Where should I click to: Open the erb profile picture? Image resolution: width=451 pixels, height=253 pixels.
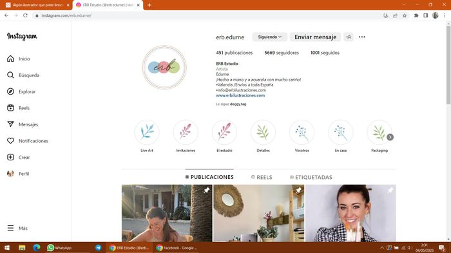tap(164, 68)
